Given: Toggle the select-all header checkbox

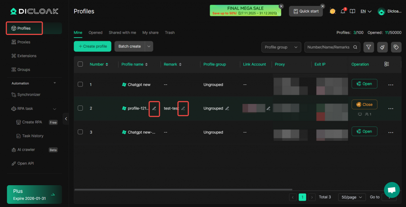Looking at the screenshot, I should pos(80,64).
